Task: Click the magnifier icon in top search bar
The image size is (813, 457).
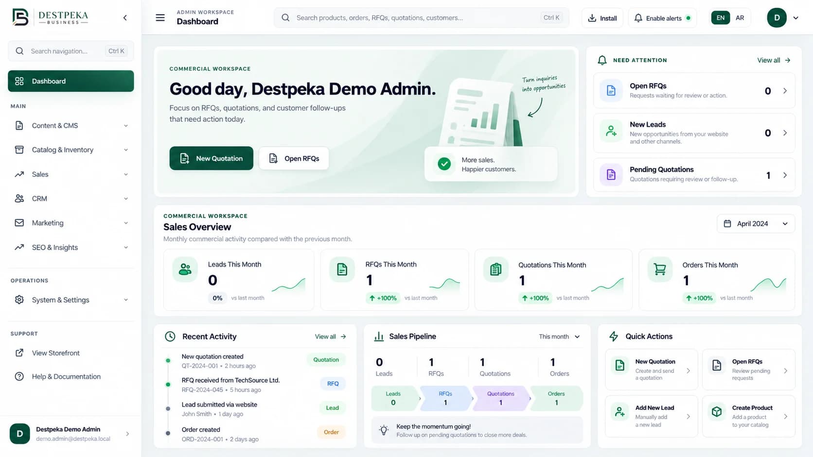Action: [285, 17]
